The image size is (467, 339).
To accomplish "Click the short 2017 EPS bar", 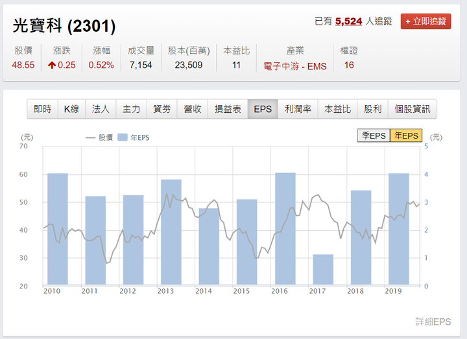I will [323, 270].
